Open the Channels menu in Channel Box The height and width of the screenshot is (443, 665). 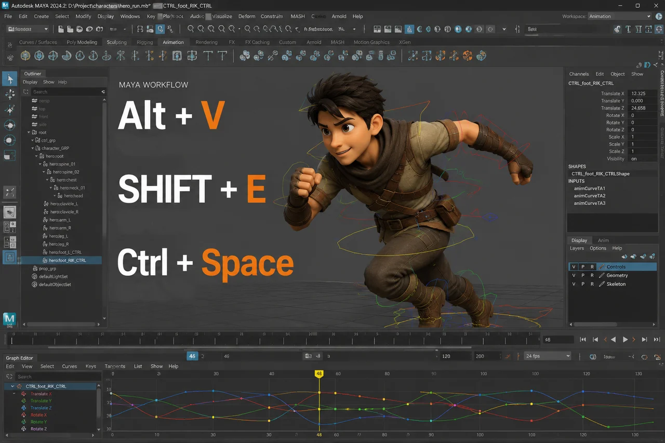click(579, 74)
